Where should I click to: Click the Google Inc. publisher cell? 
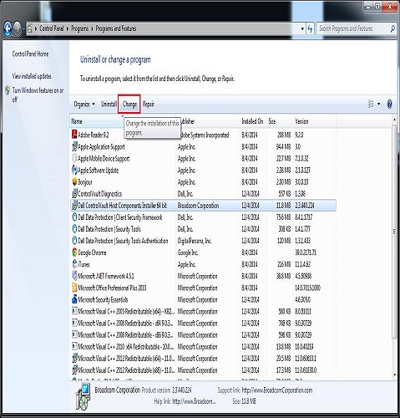[188, 252]
